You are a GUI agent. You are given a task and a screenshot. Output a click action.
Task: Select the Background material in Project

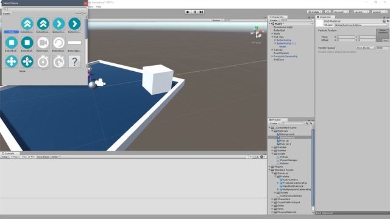pos(287,134)
